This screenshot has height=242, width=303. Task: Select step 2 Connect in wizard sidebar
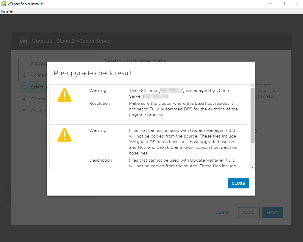(x=34, y=75)
